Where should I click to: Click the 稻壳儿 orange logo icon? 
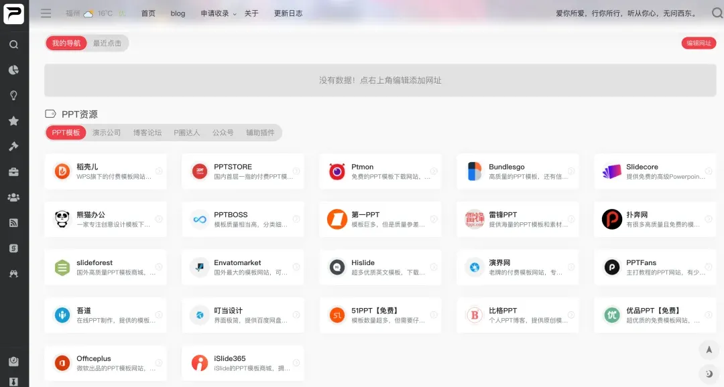62,171
